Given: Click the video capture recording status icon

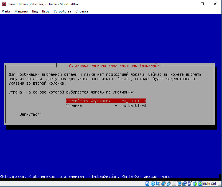Looking at the screenshot, I should coord(184,184).
